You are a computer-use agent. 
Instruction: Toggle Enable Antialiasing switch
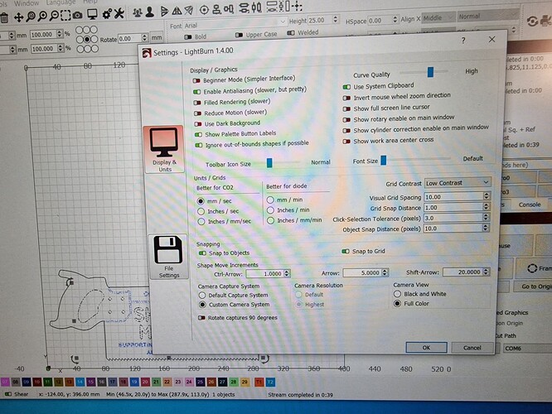196,92
